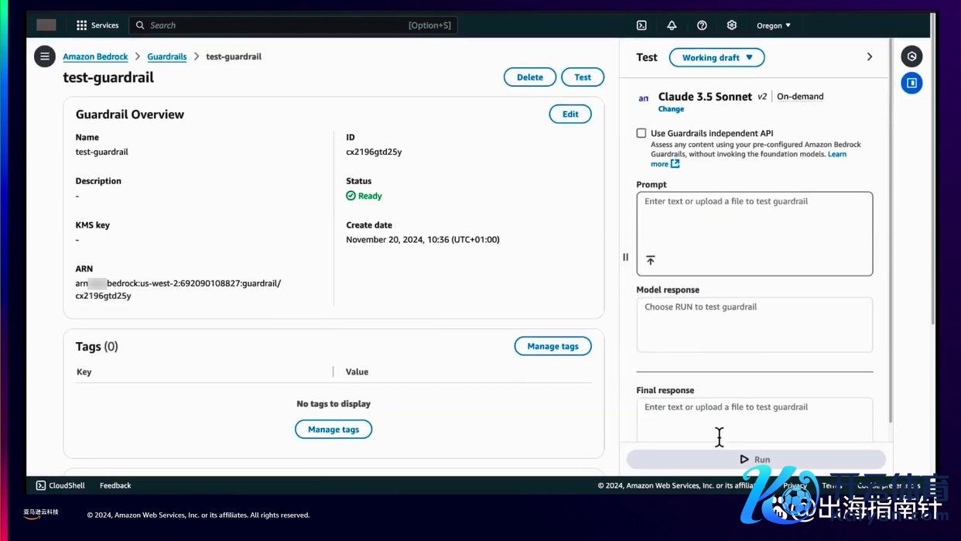
Task: Navigate to Amazon Bedrock breadcrumb
Action: tap(96, 56)
